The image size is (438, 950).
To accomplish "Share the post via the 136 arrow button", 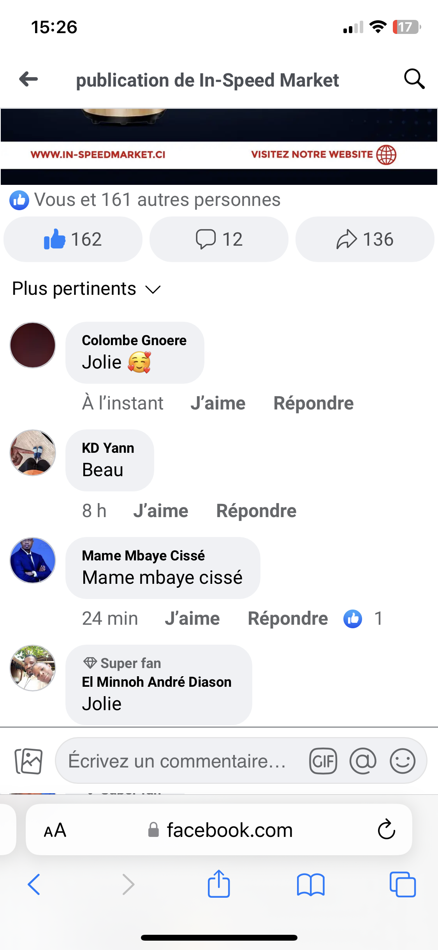I will (365, 239).
